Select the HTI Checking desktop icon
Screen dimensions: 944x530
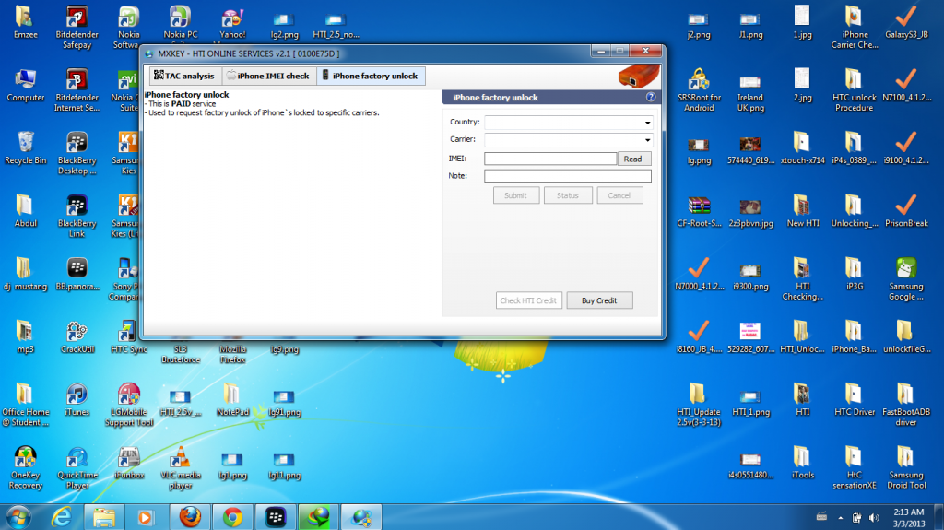[803, 279]
